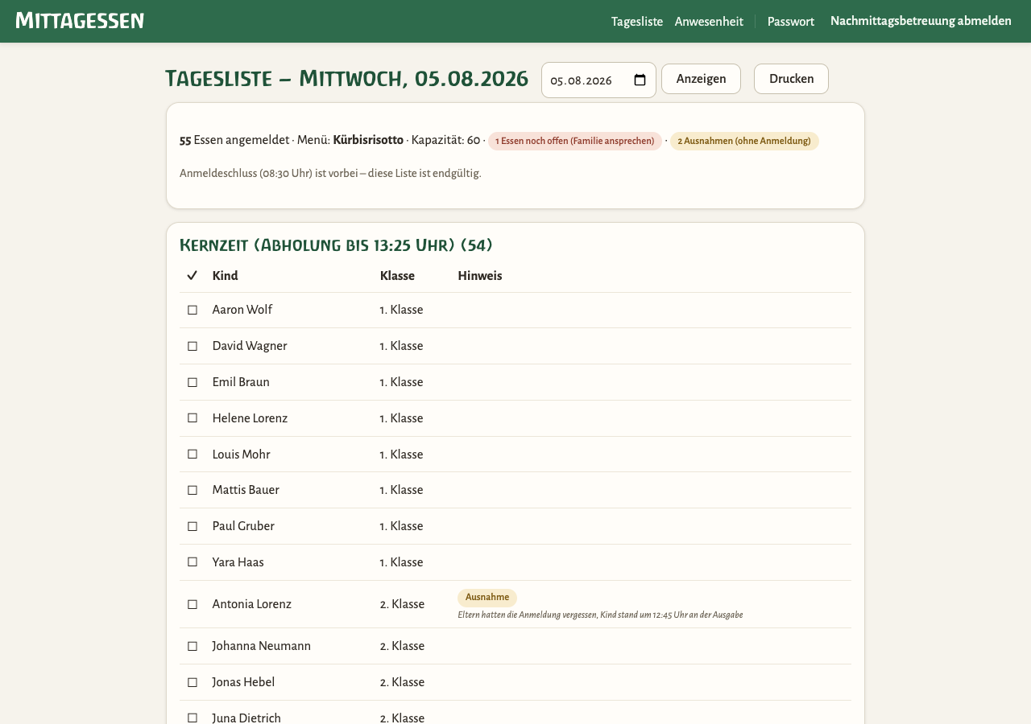The width and height of the screenshot is (1031, 724).
Task: Toggle the checkbox for Jonas Hebel
Action: click(193, 682)
